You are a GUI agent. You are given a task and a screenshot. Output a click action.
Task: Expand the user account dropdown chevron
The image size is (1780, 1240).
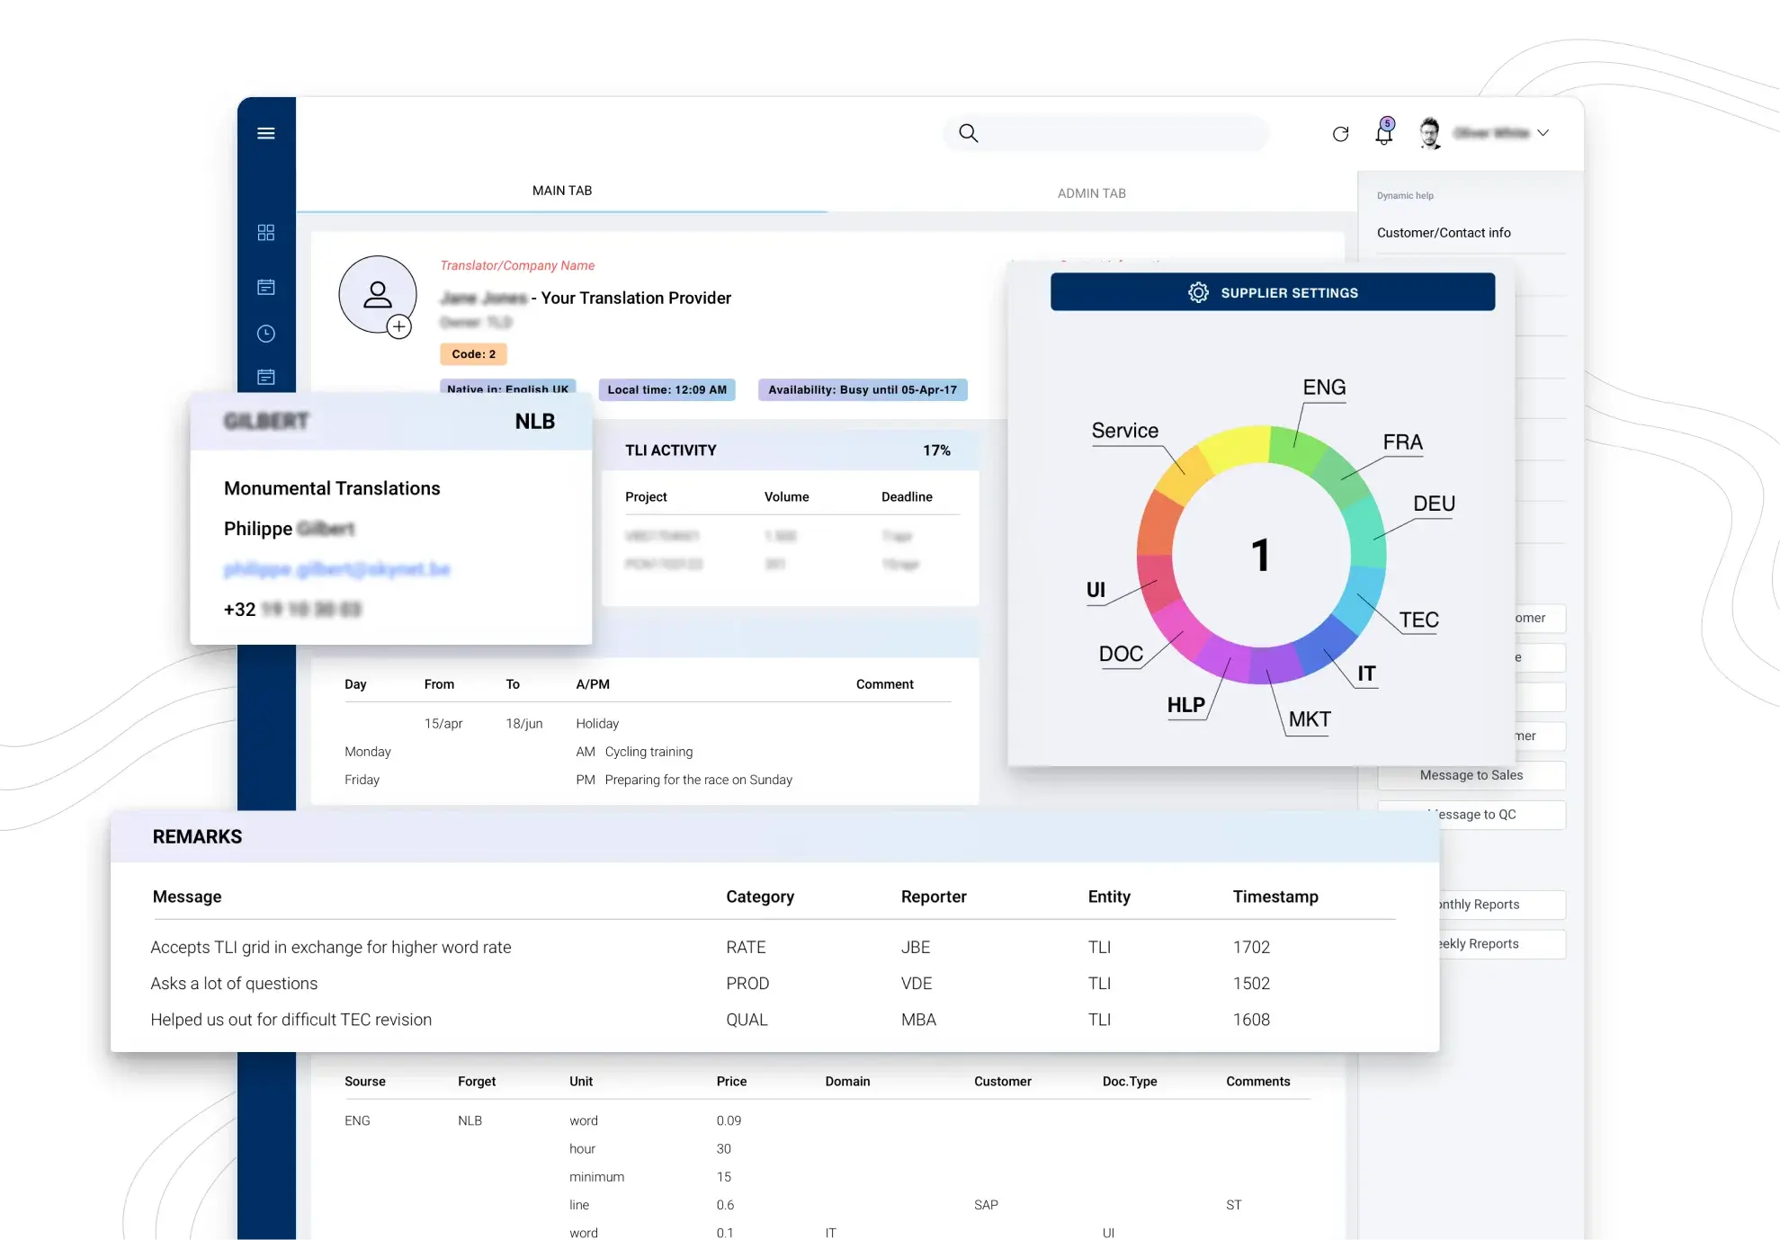pos(1543,133)
